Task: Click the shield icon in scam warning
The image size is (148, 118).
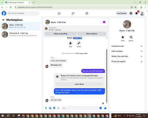Action: (57, 77)
